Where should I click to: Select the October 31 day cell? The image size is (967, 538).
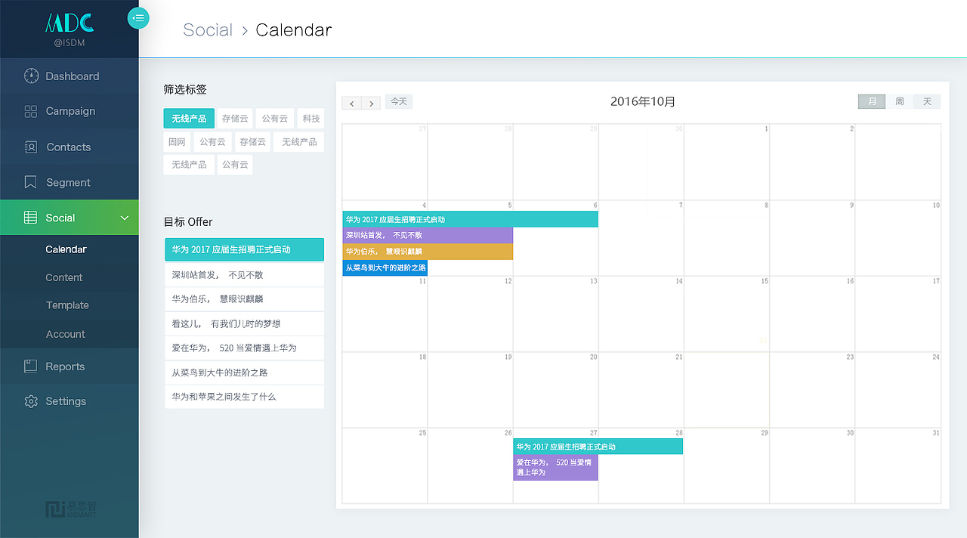[x=898, y=465]
